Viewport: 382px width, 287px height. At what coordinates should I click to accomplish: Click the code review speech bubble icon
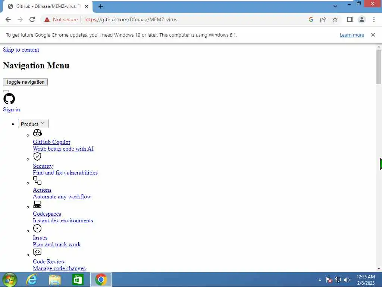pyautogui.click(x=37, y=252)
